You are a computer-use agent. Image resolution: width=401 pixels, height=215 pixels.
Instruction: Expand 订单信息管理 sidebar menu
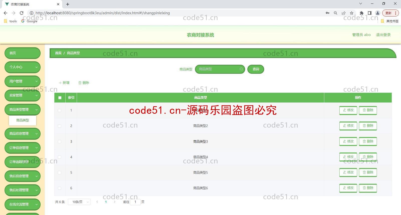click(x=23, y=148)
